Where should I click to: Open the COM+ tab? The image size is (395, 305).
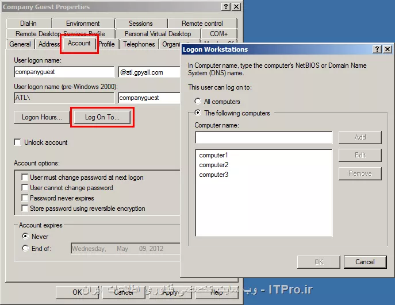pos(219,34)
